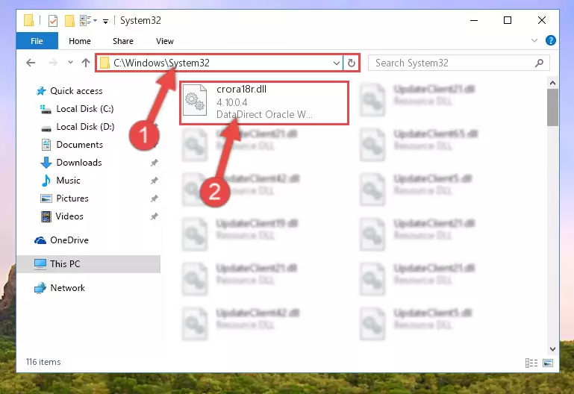The height and width of the screenshot is (394, 574).
Task: Click the crora18r.dll gear file icon
Action: tap(195, 100)
